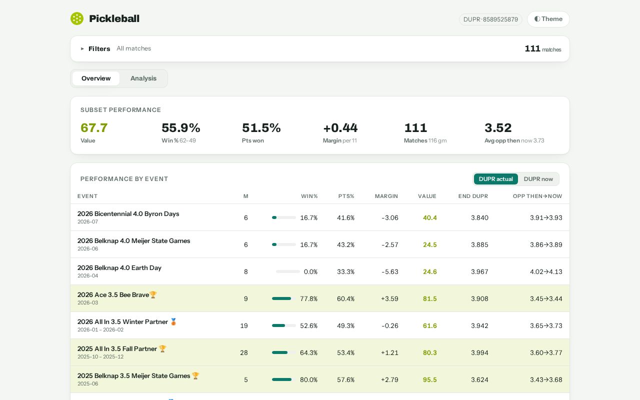Screen dimensions: 640x400
Task: Select the 2026 Belknap 4.0 Earth Day event
Action: coord(320,271)
